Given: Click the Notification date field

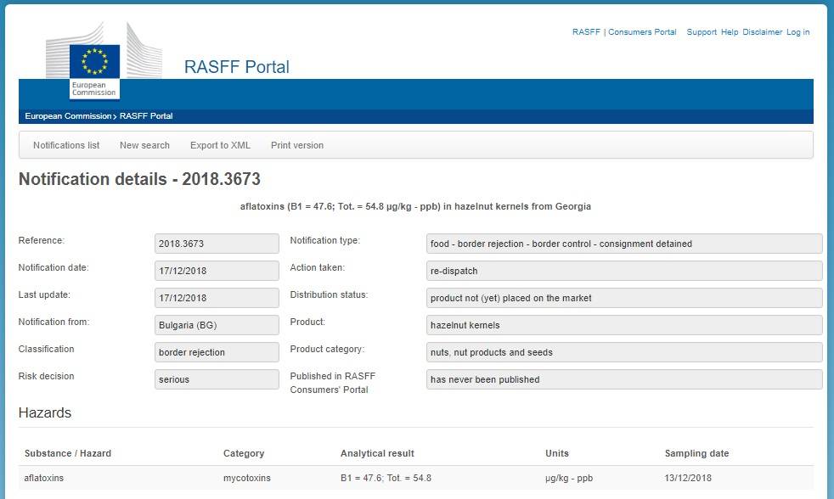Looking at the screenshot, I should pos(217,271).
